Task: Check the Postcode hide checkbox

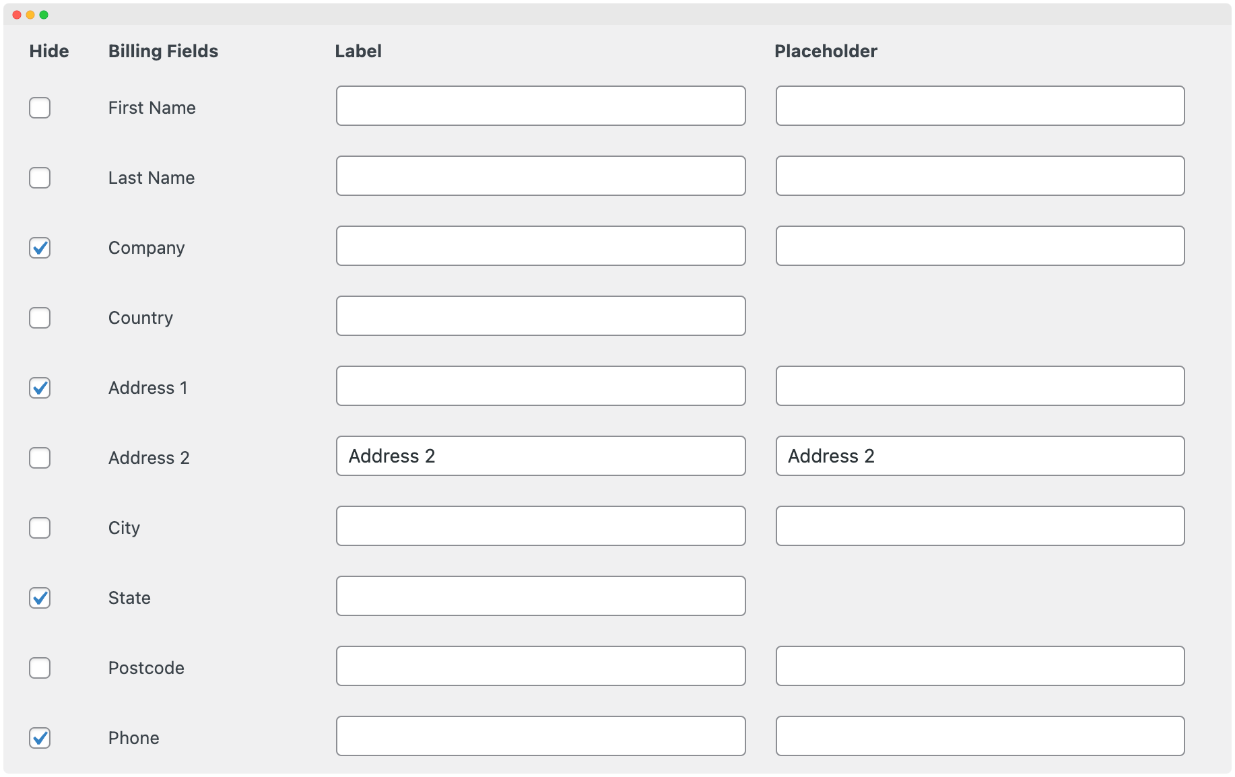Action: click(x=40, y=668)
